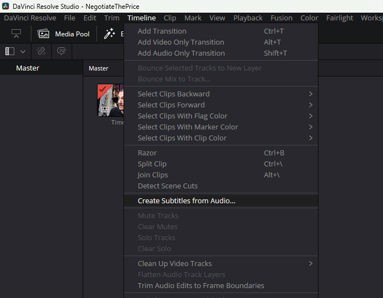Open the Playback menu
The image size is (383, 298).
click(248, 18)
